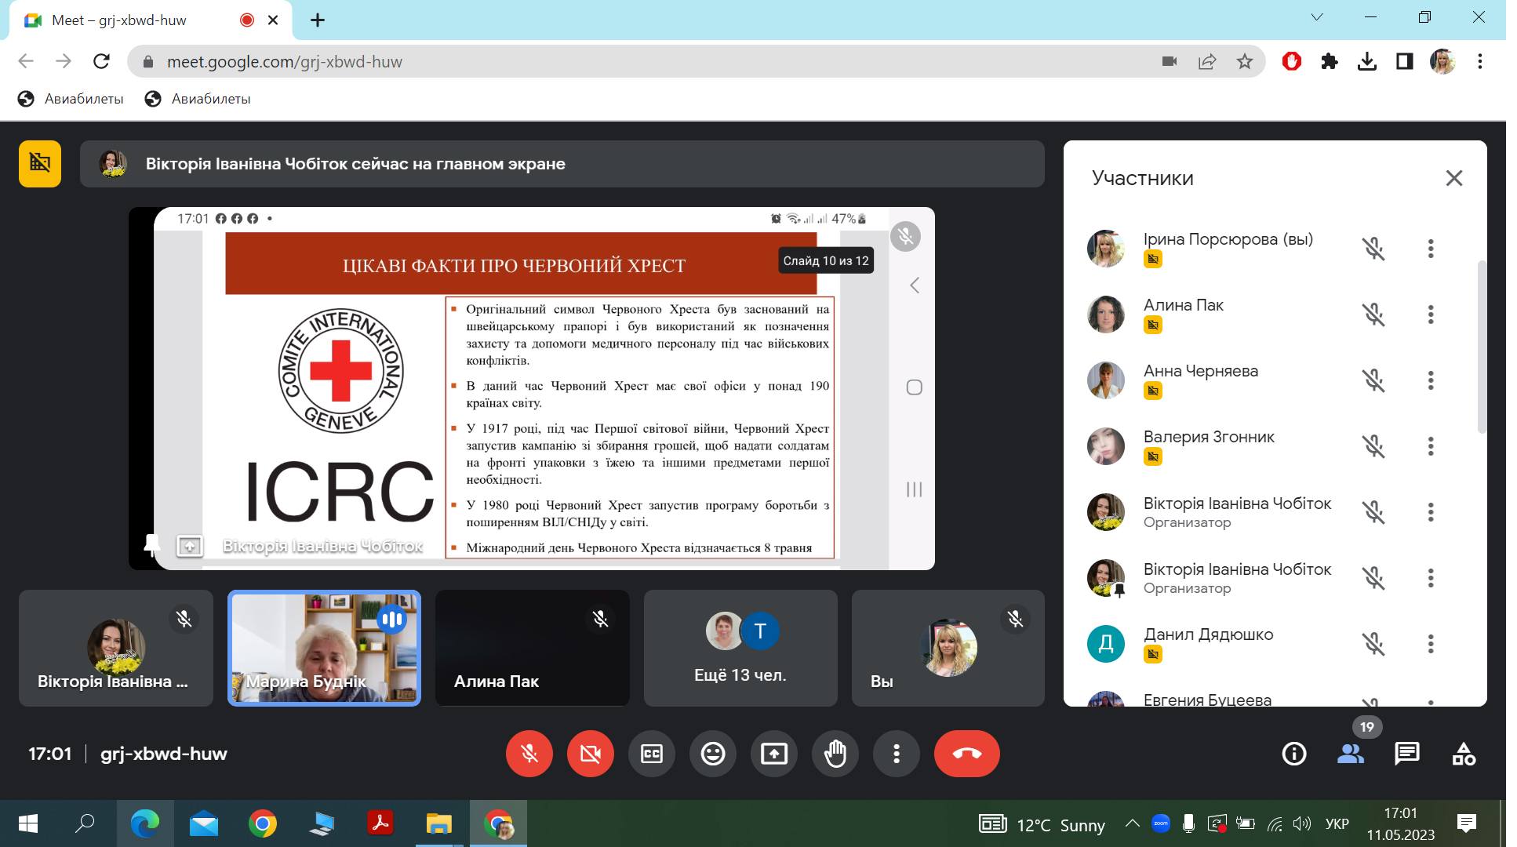Toggle the participants people icon

1351,754
